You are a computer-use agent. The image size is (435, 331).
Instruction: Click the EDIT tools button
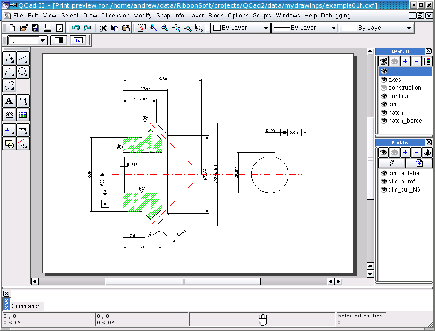[9, 130]
